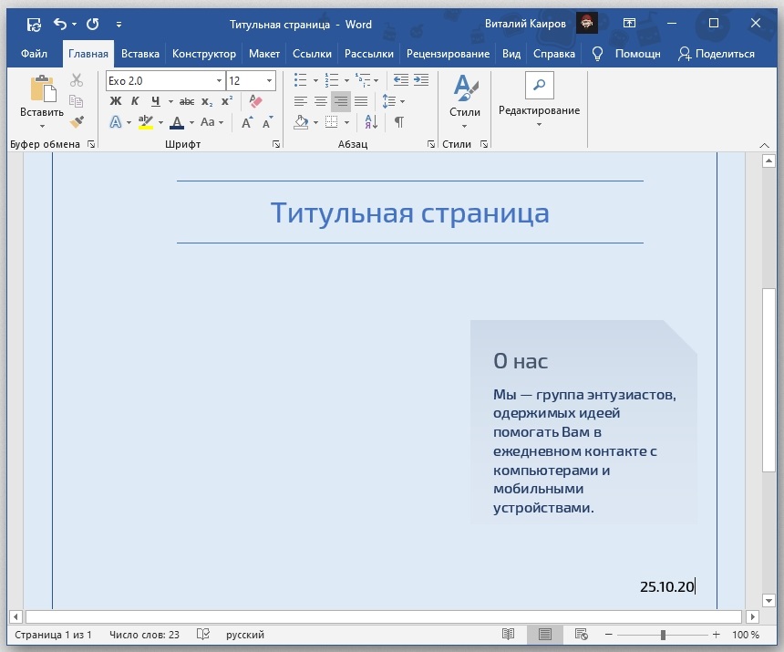Adjust the zoom slider in status bar
Image resolution: width=784 pixels, height=652 pixels.
click(x=663, y=635)
